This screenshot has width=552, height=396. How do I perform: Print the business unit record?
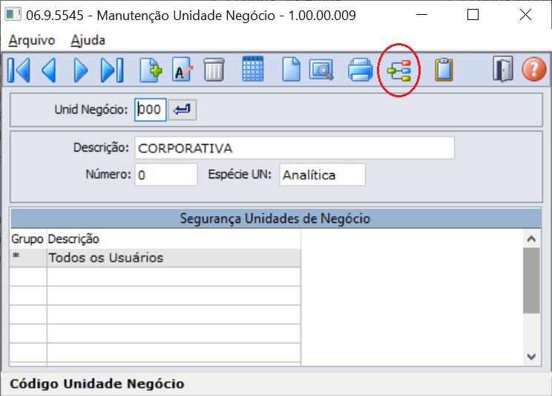(360, 70)
